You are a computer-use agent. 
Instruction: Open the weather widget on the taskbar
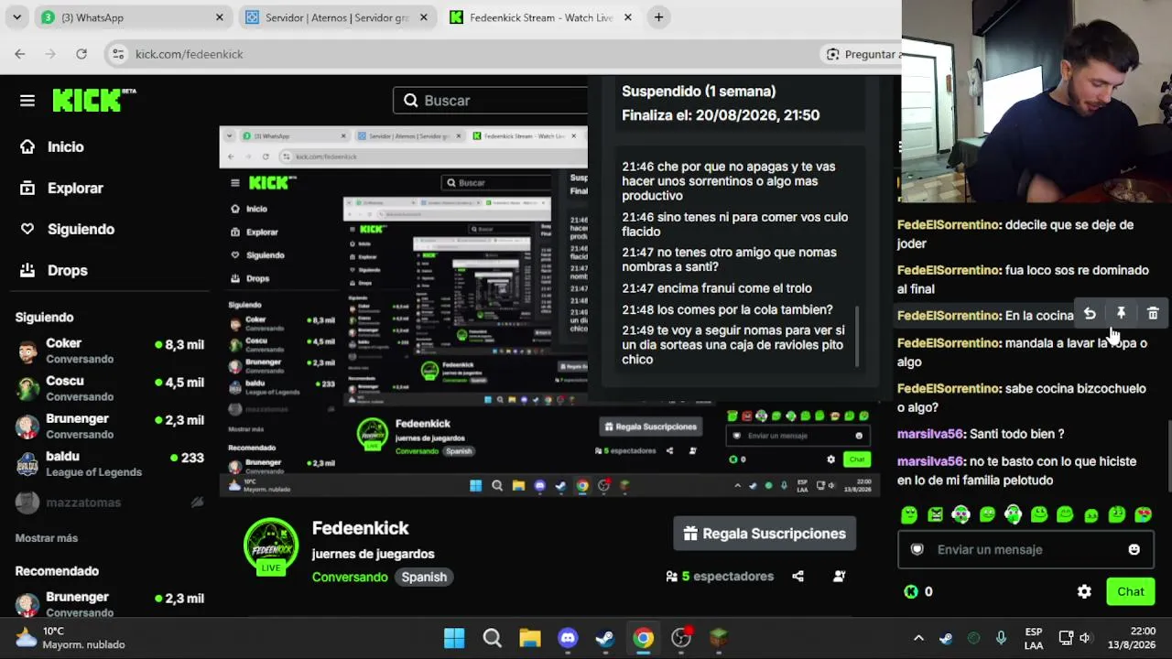71,638
